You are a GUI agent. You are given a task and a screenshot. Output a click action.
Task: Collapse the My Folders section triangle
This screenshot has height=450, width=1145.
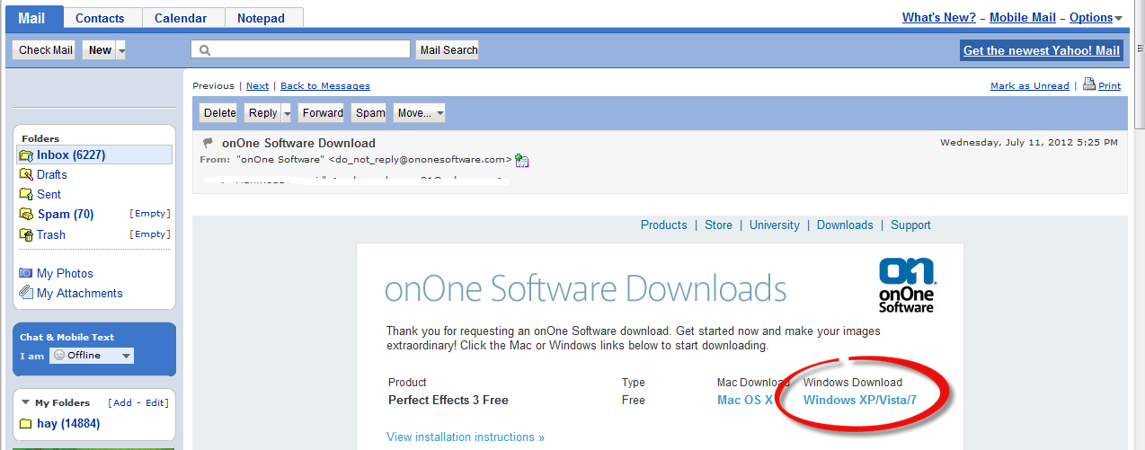point(25,403)
